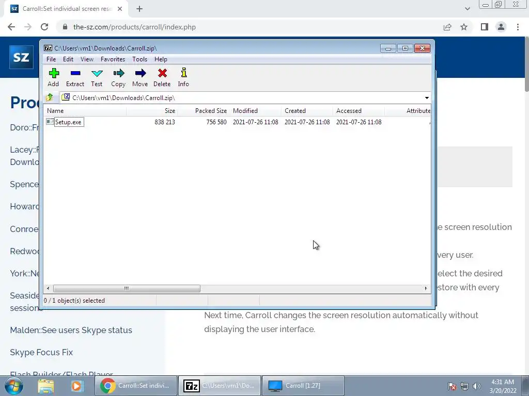Sort by the Name column header
This screenshot has width=529, height=396.
pyautogui.click(x=85, y=111)
